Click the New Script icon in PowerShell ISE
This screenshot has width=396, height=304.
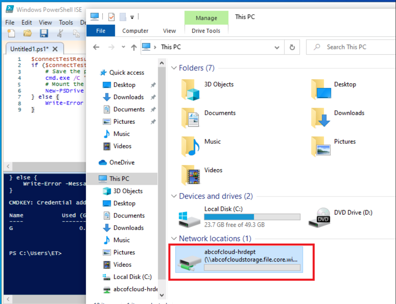coord(11,34)
